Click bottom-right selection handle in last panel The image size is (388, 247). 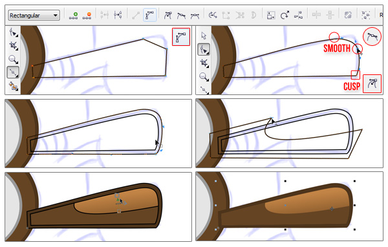354,230
